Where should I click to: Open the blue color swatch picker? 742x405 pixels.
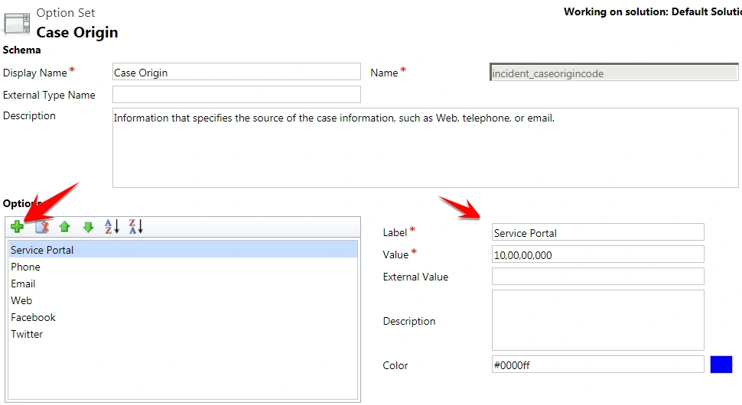point(721,364)
